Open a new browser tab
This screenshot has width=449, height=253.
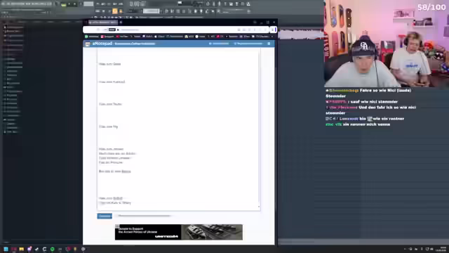click(121, 22)
